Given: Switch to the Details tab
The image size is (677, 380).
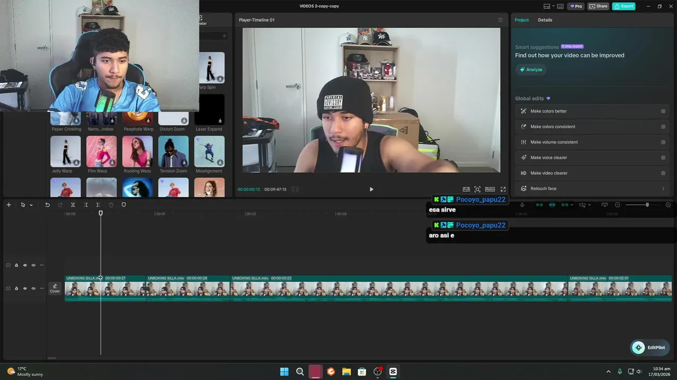Looking at the screenshot, I should 545,20.
